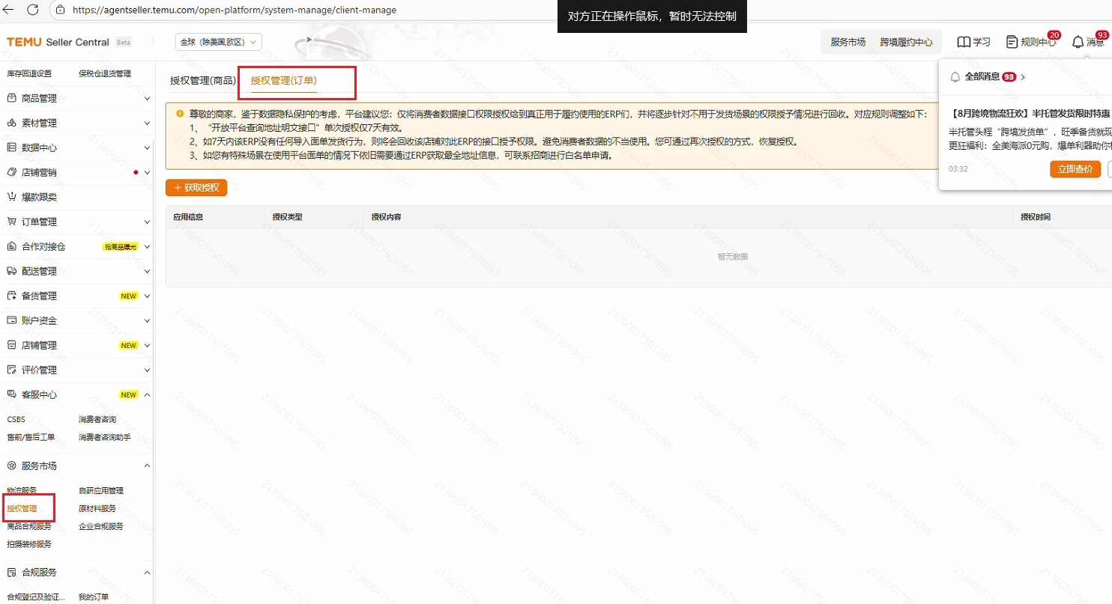Image resolution: width=1112 pixels, height=604 pixels.
Task: Expand the 商品管理 section chevron
Action: pos(147,98)
